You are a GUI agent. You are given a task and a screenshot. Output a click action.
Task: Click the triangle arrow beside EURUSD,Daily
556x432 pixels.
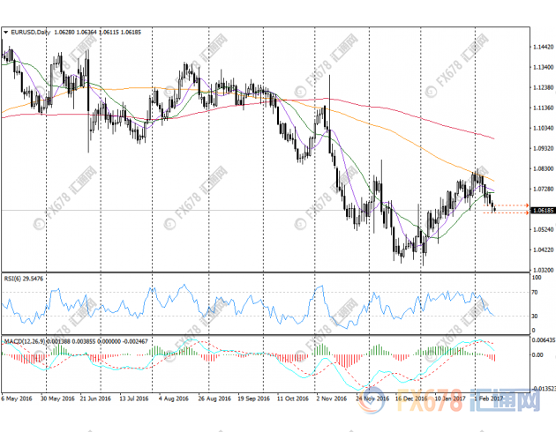[x=7, y=32]
